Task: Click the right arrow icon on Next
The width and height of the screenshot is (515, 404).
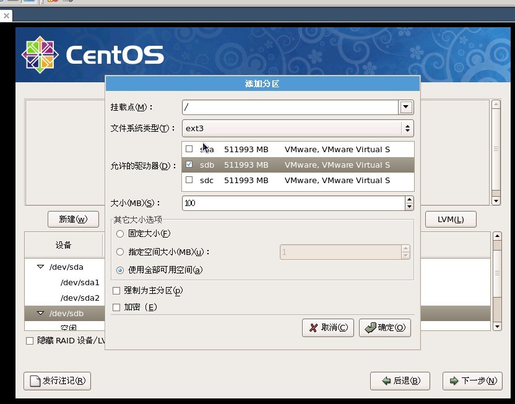Action: (x=454, y=380)
